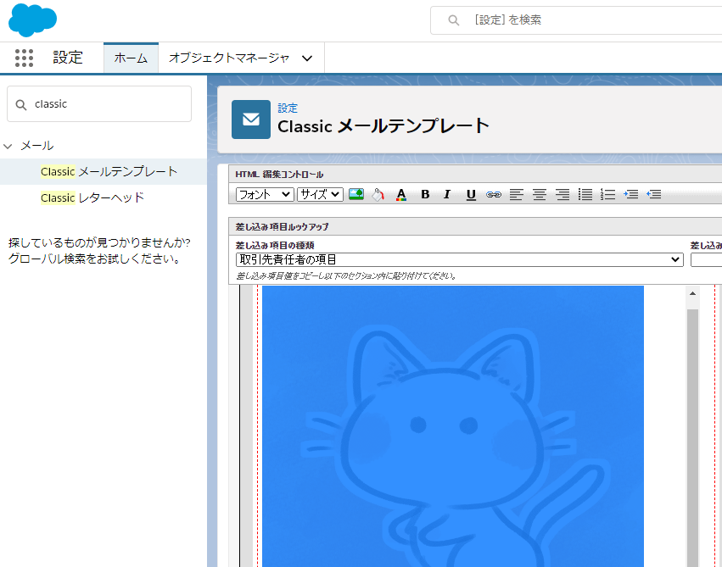Select Classic レターヘッド in the sidebar

(92, 197)
